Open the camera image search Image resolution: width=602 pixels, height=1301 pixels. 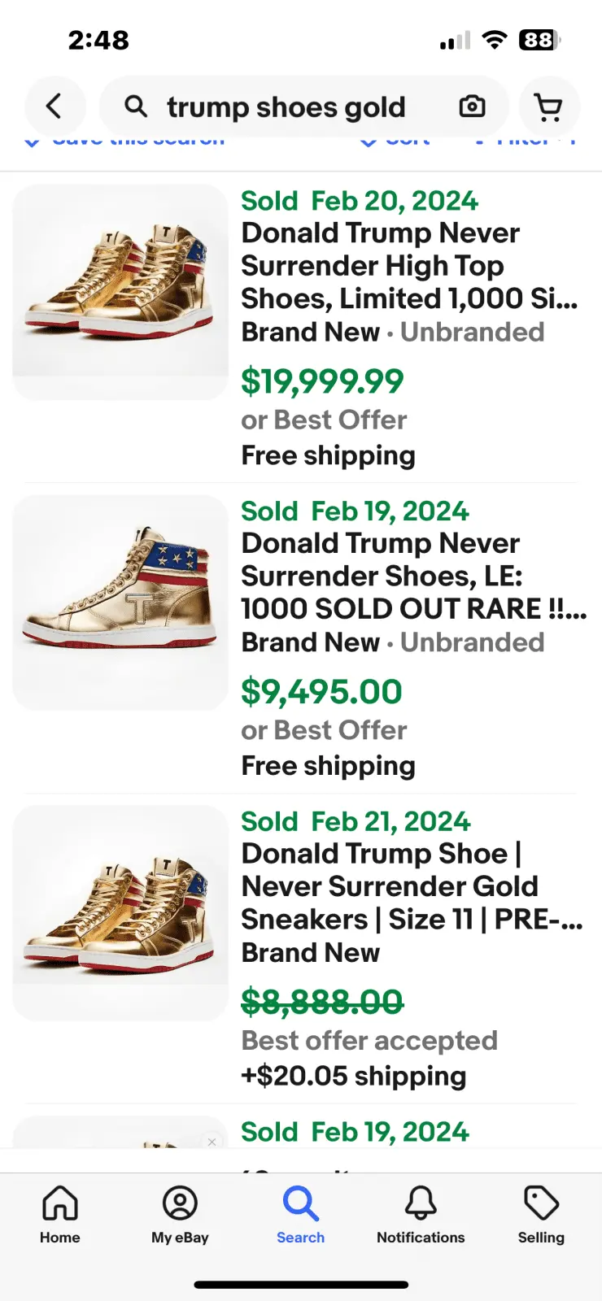click(472, 107)
